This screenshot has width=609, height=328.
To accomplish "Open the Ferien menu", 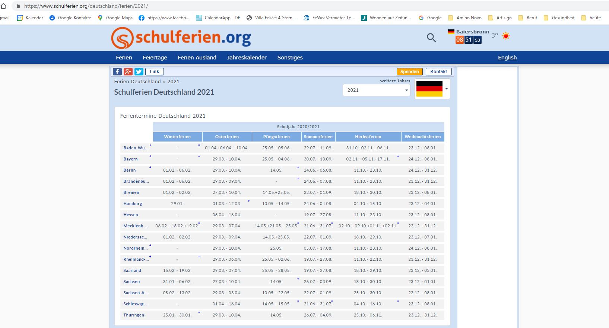I will [x=124, y=58].
